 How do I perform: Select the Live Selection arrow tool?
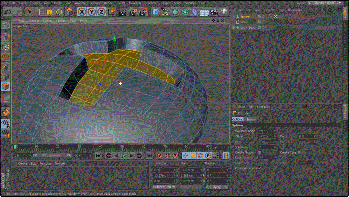tap(30, 12)
